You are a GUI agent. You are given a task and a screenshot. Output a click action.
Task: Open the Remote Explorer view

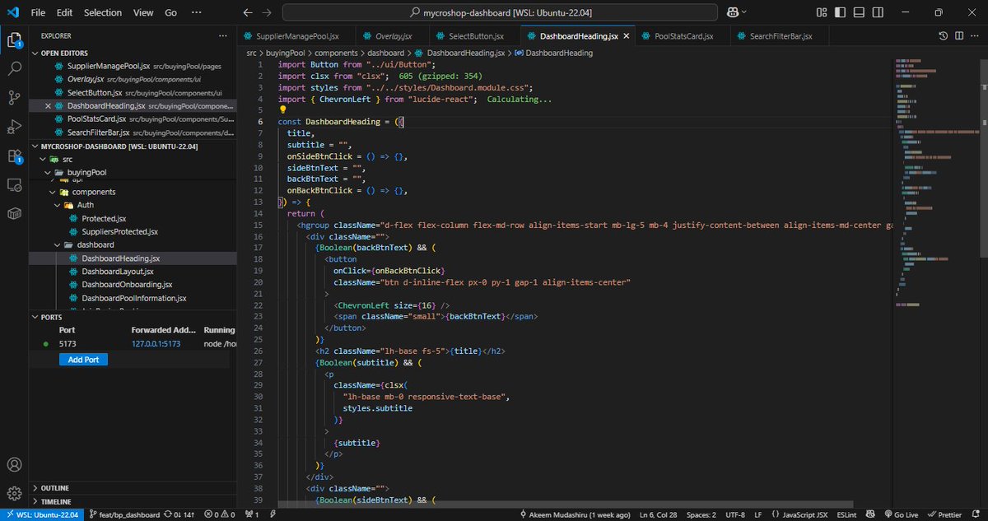[14, 184]
